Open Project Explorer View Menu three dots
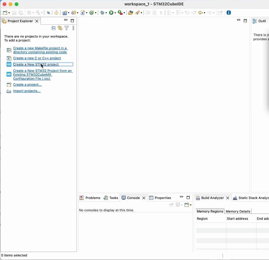 coord(74,28)
